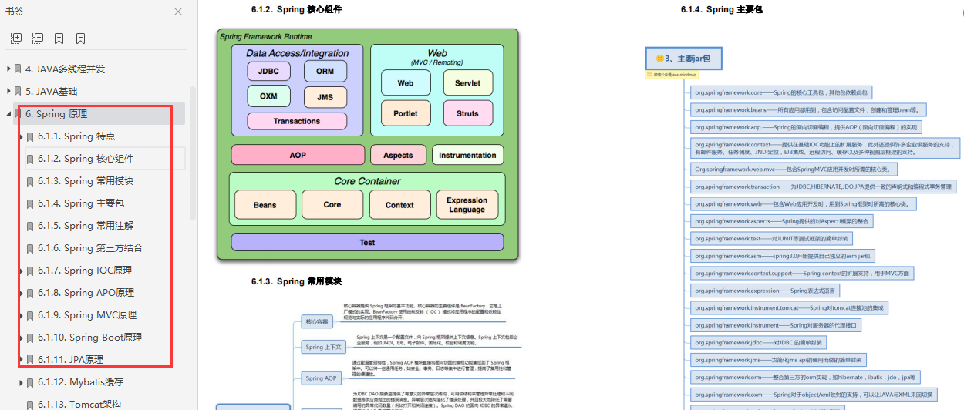The width and height of the screenshot is (964, 410).
Task: Click the AOP bar in diagram
Action: click(298, 155)
